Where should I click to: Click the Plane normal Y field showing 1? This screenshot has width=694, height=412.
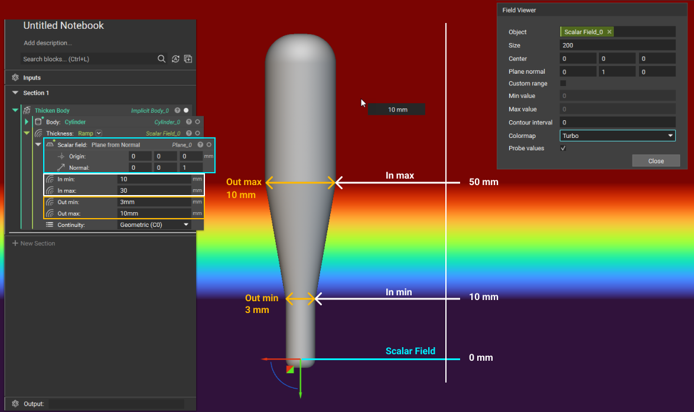[x=617, y=71]
